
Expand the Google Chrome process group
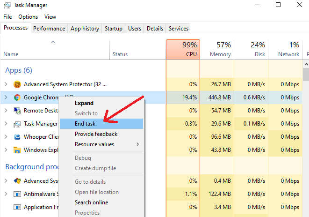[6, 97]
